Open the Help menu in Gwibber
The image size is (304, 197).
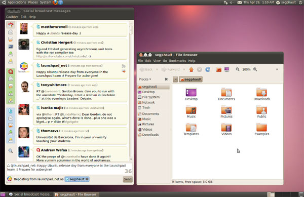click(x=32, y=17)
